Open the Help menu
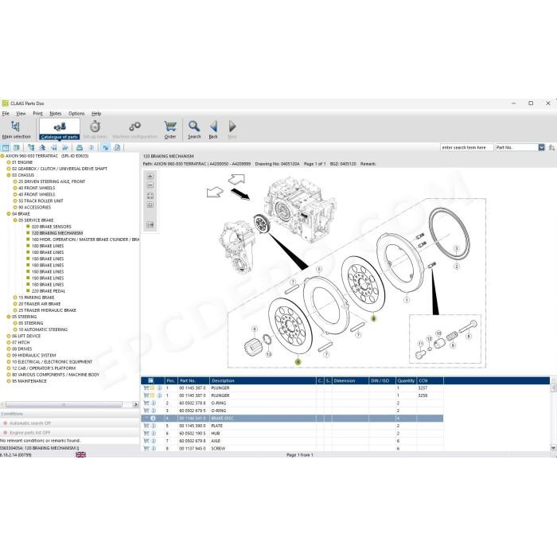Viewport: 557px width, 557px height. click(96, 113)
